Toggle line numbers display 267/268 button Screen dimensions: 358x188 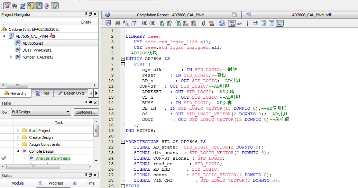231,23
